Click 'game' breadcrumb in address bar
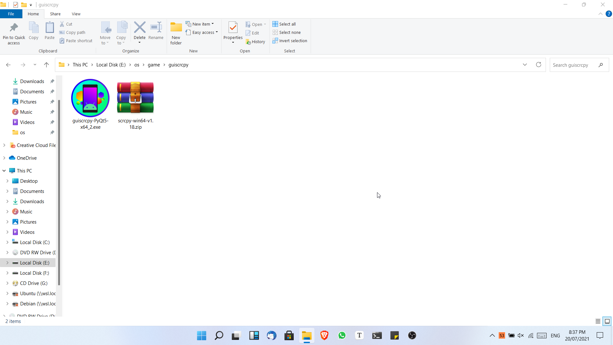The image size is (613, 345). [x=154, y=65]
